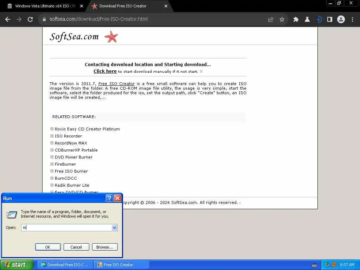Close the Download Free ISO Creator tab
This screenshot has width=360, height=270.
coord(166,6)
